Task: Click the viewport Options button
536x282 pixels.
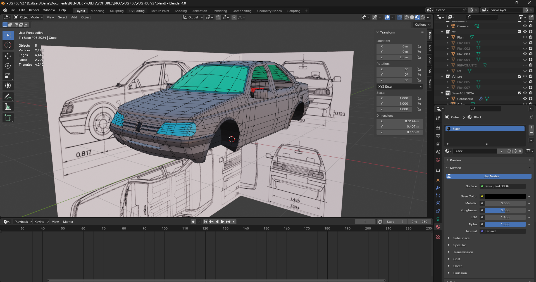Action: click(422, 25)
